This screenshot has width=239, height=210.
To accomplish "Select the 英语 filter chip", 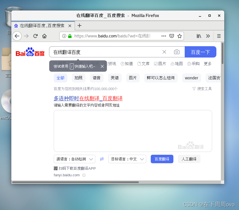I will point(115,78).
